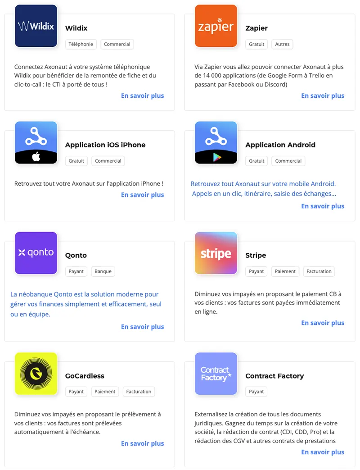Viewport: 360px width, 470px height.
Task: Select the Téléphonie tag on Wildix
Action: 81,44
